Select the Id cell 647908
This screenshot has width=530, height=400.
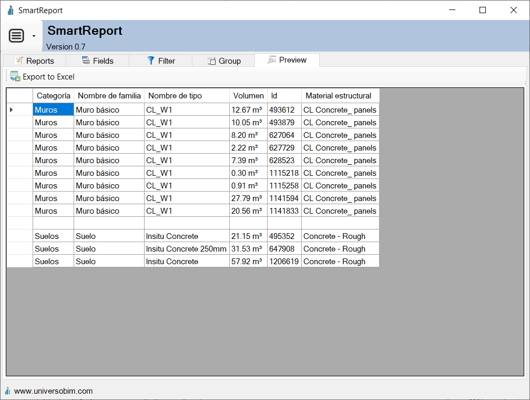pos(284,249)
